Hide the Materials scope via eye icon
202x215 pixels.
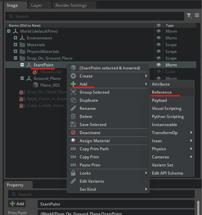click(159, 45)
